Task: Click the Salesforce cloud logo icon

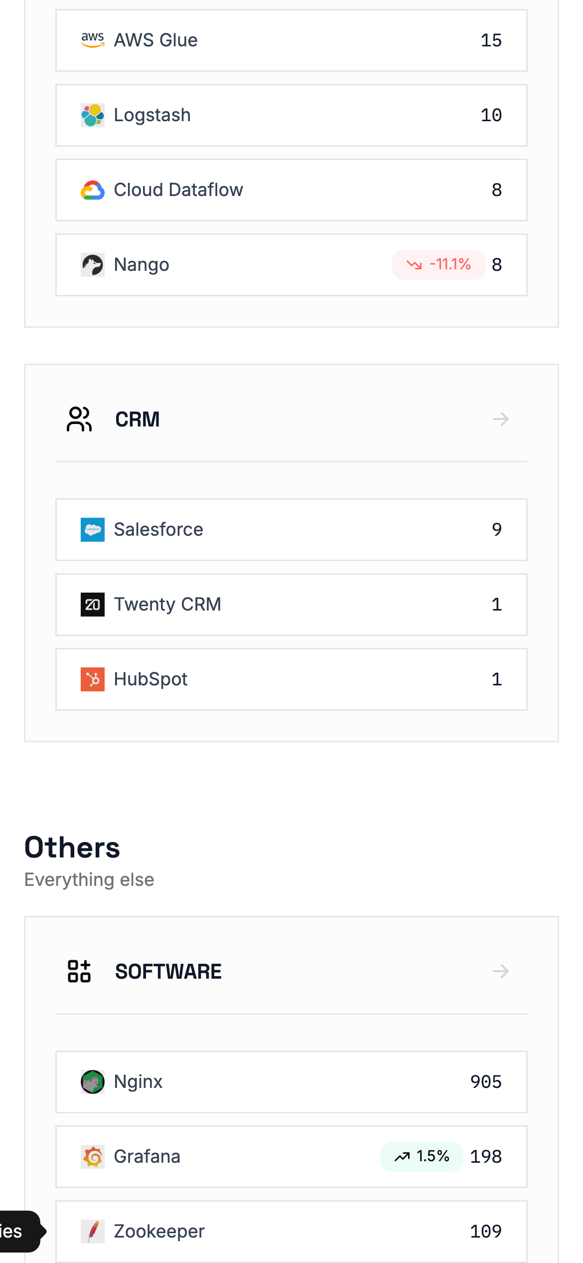Action: pos(93,530)
